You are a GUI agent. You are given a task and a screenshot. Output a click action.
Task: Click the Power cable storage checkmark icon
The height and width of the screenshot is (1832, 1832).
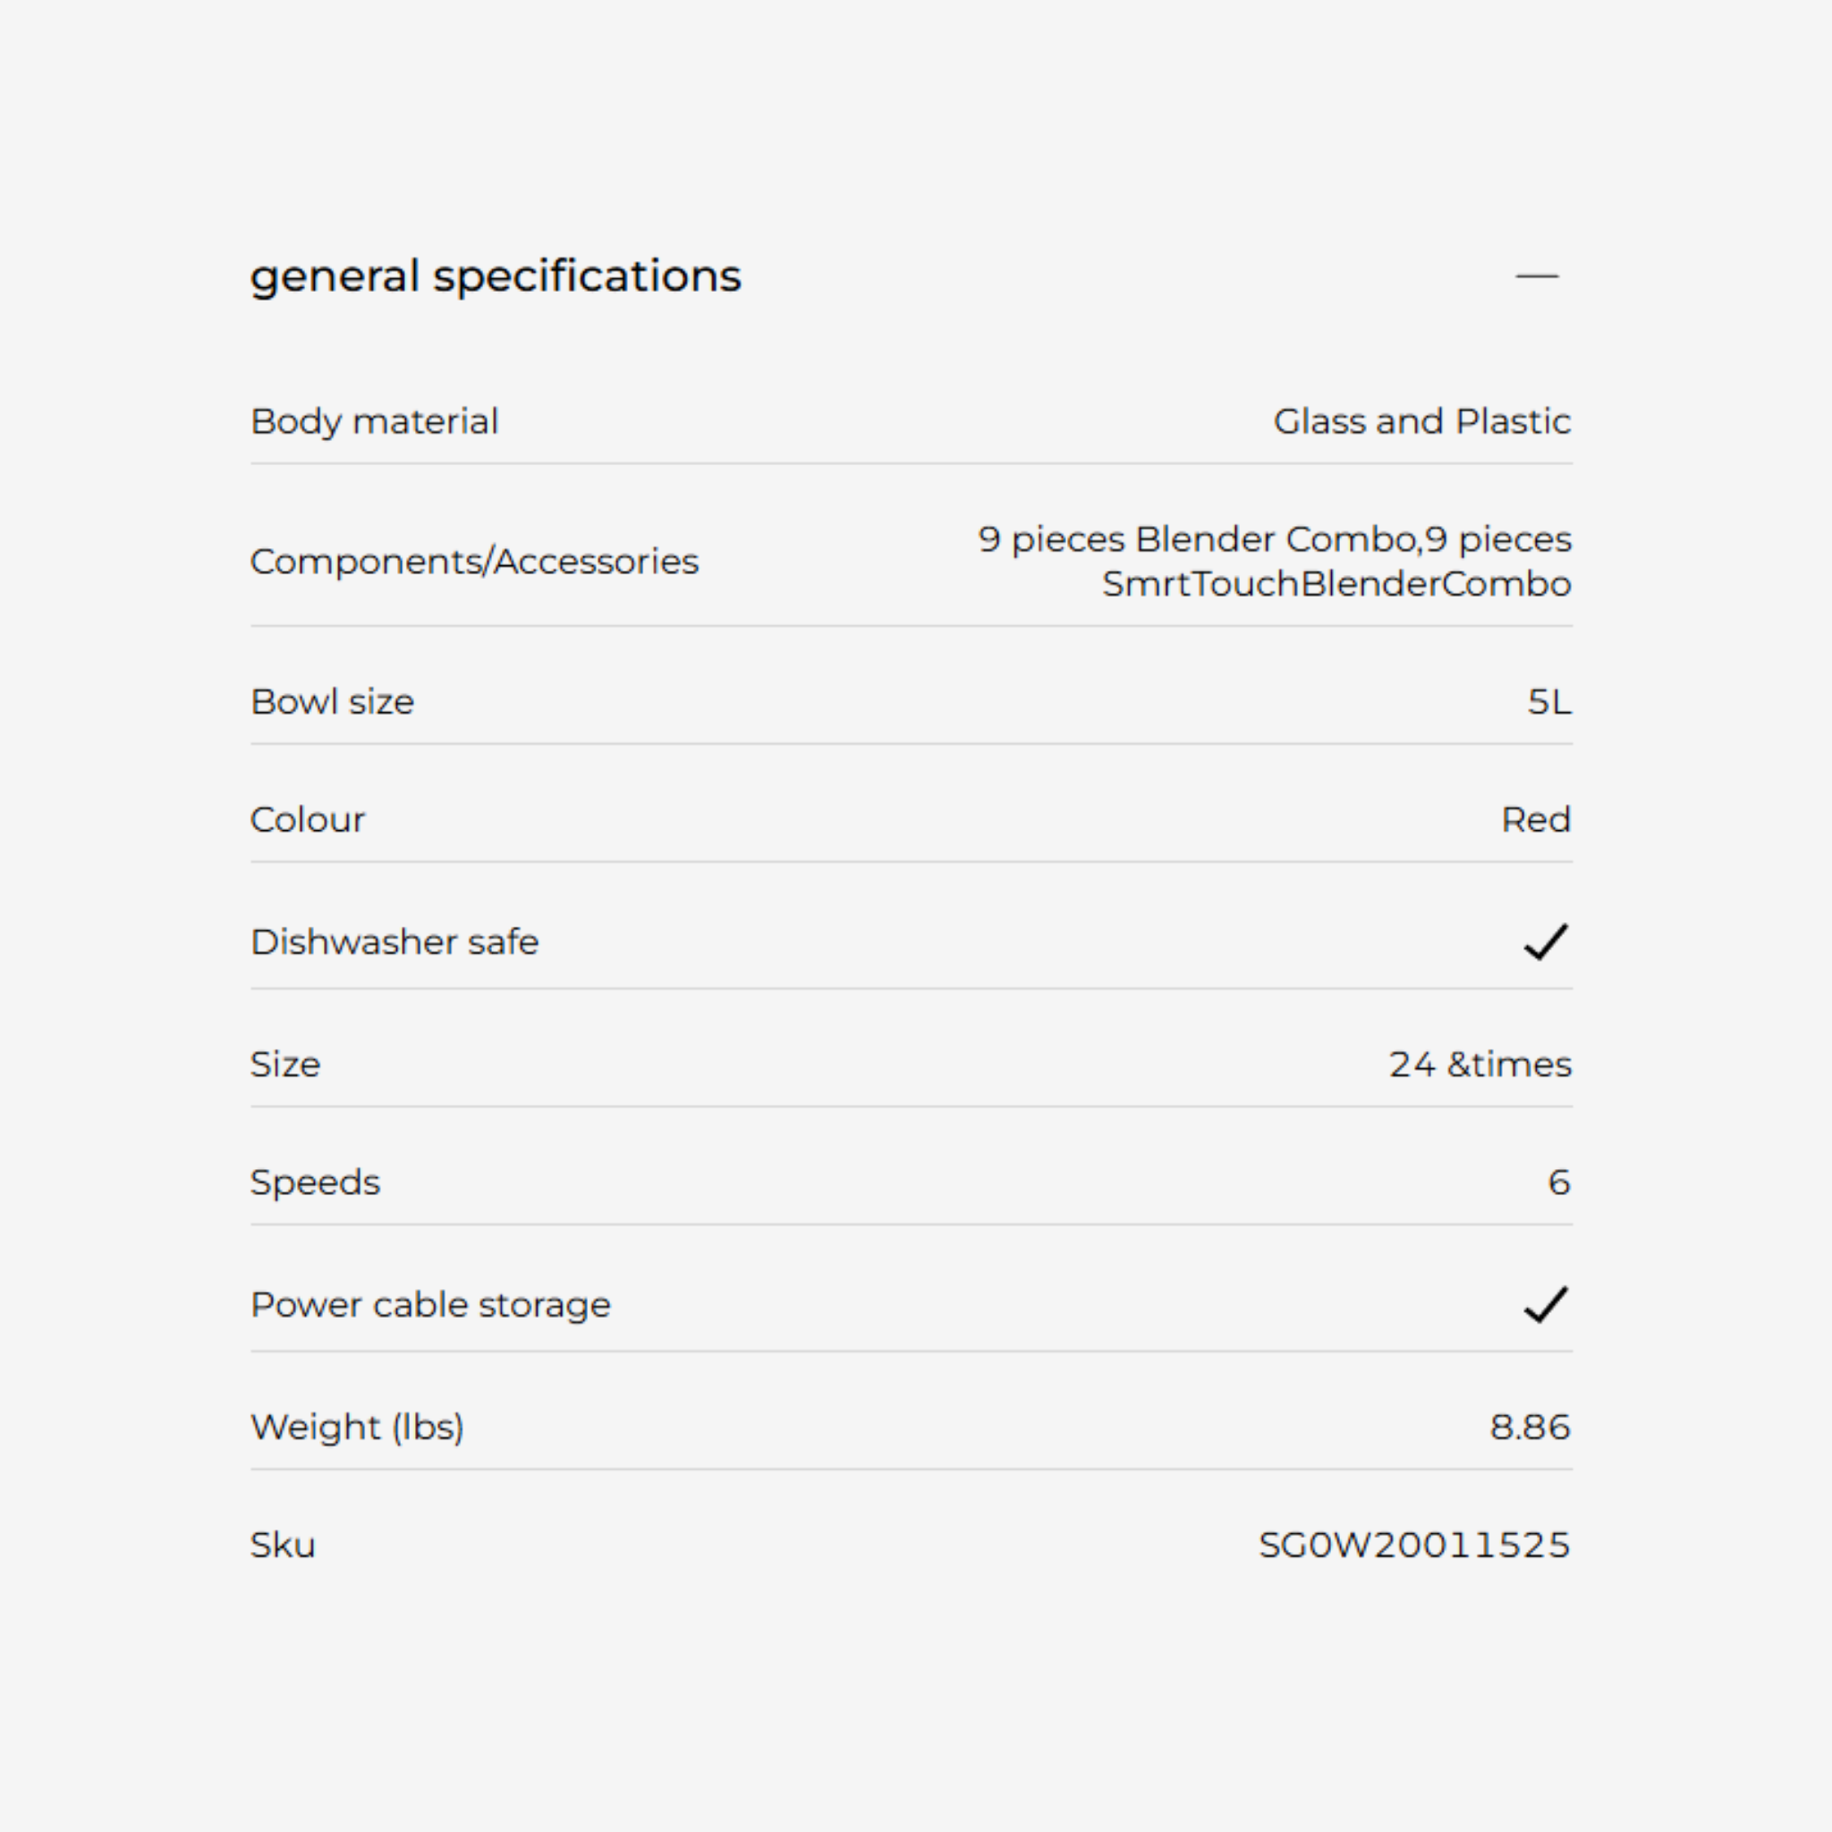tap(1546, 1305)
